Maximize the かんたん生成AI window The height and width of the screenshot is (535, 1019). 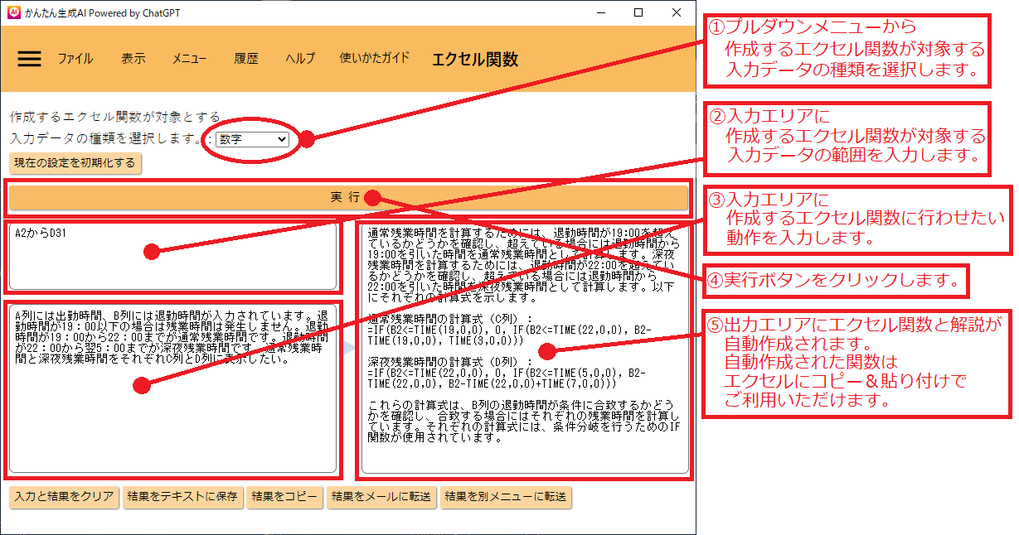point(638,12)
